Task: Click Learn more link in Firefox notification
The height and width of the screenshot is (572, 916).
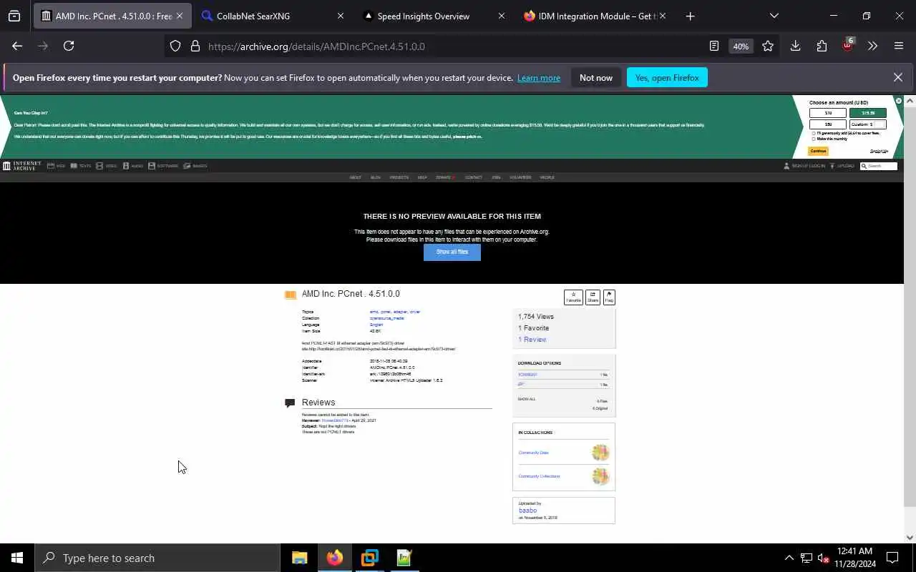Action: 539,78
